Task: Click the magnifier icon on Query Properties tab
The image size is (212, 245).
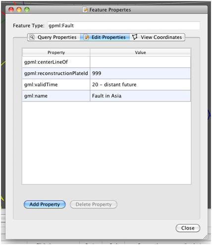Action: coord(32,37)
